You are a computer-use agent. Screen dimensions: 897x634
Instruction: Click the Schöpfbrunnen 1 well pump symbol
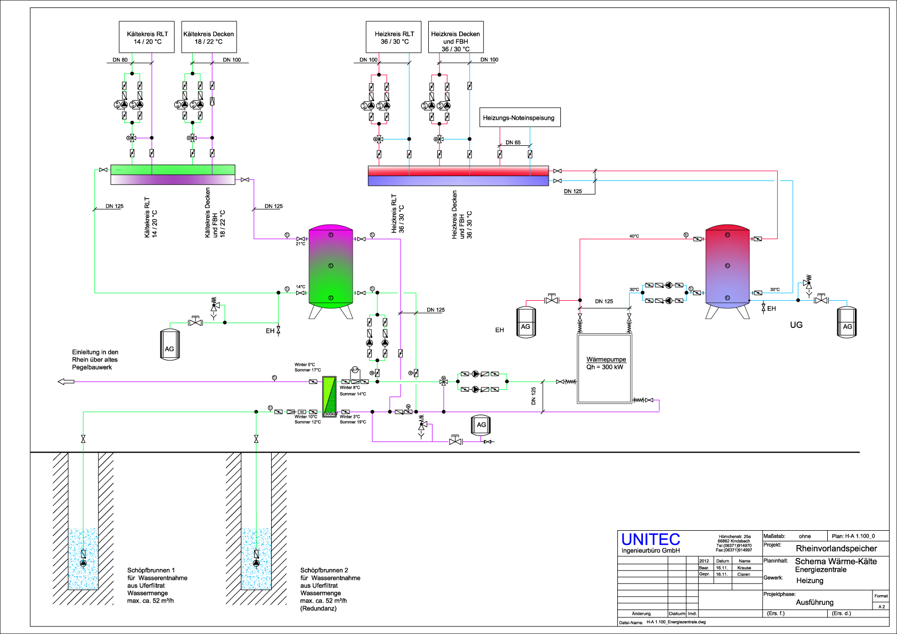(x=84, y=563)
